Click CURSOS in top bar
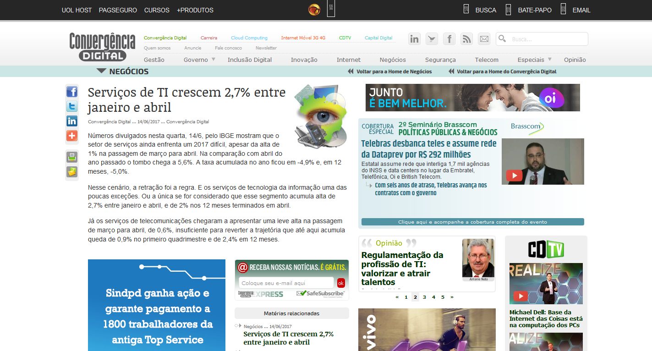Image resolution: width=652 pixels, height=351 pixels. pyautogui.click(x=157, y=10)
